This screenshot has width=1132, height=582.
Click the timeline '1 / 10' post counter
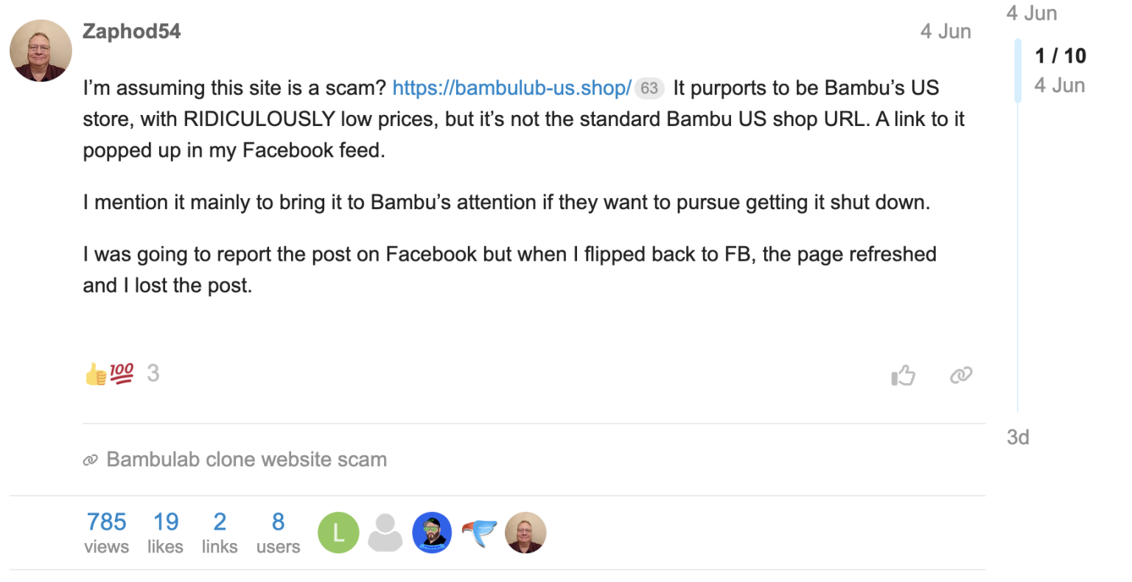pos(1060,55)
